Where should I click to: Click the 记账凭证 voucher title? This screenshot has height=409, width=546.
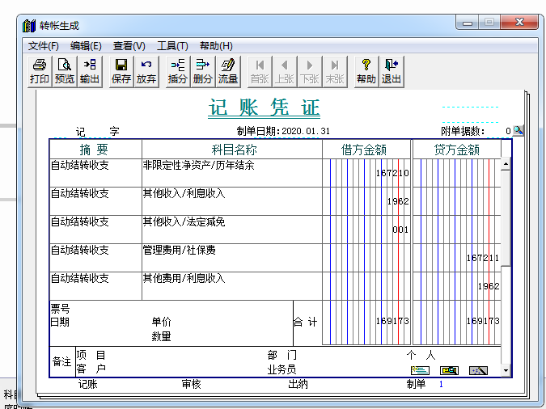(264, 108)
